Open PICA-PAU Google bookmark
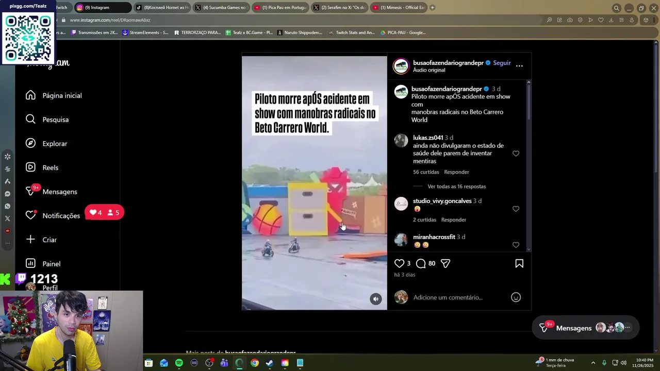 click(403, 32)
